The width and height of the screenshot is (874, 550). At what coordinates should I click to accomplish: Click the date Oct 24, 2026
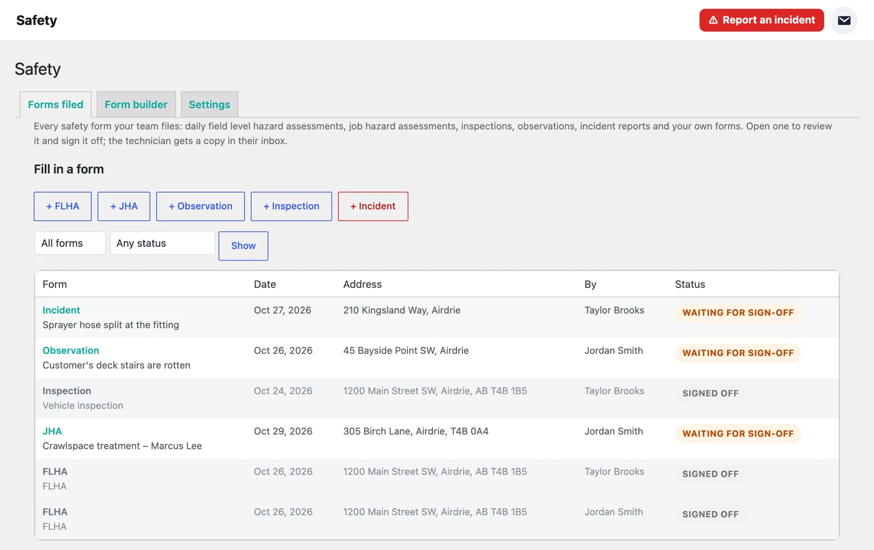[x=283, y=391]
